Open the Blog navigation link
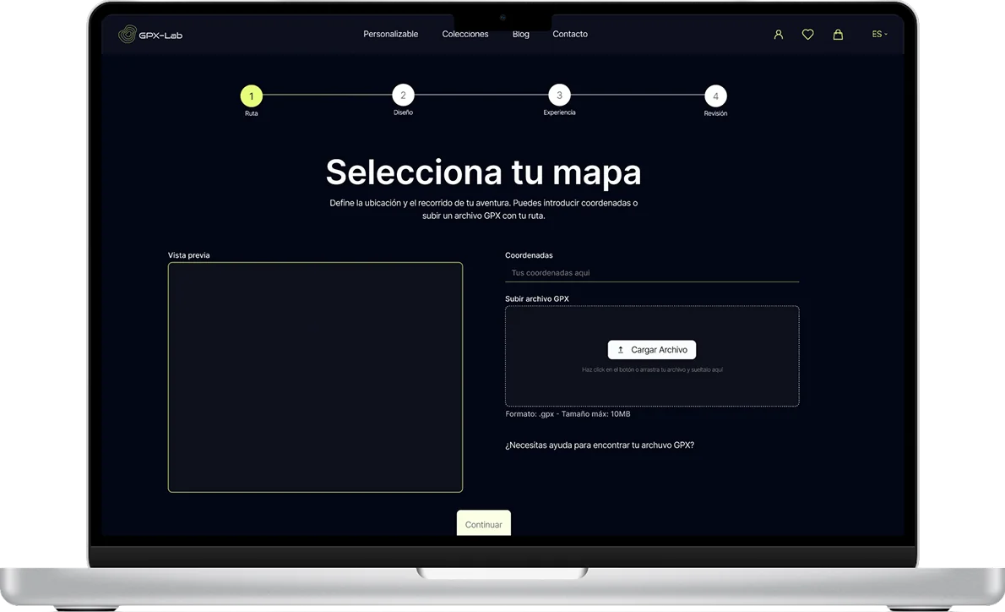1005x612 pixels. 521,34
